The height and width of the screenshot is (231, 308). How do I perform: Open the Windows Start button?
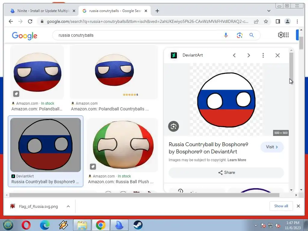pos(8,225)
